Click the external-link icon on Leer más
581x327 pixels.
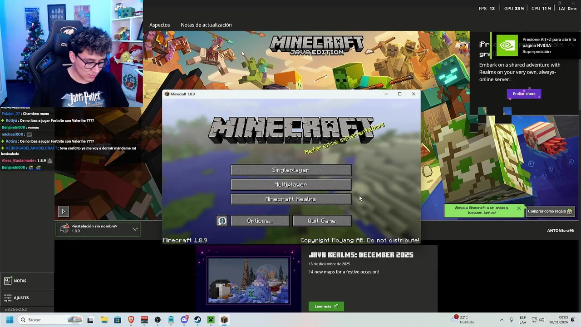point(336,307)
